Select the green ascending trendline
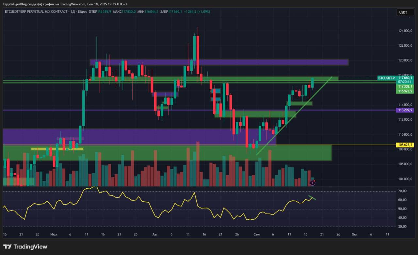This screenshot has height=255, width=418. pos(294,116)
